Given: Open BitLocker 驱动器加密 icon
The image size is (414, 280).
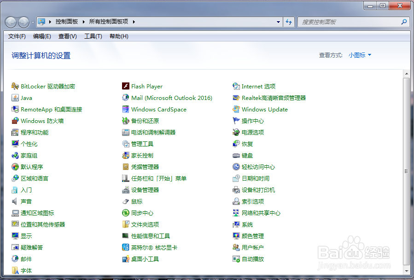Looking at the screenshot, I should tap(15, 86).
